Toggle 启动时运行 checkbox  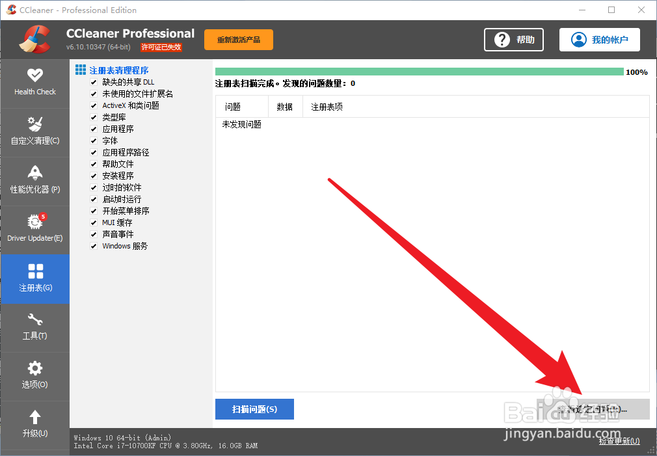94,200
